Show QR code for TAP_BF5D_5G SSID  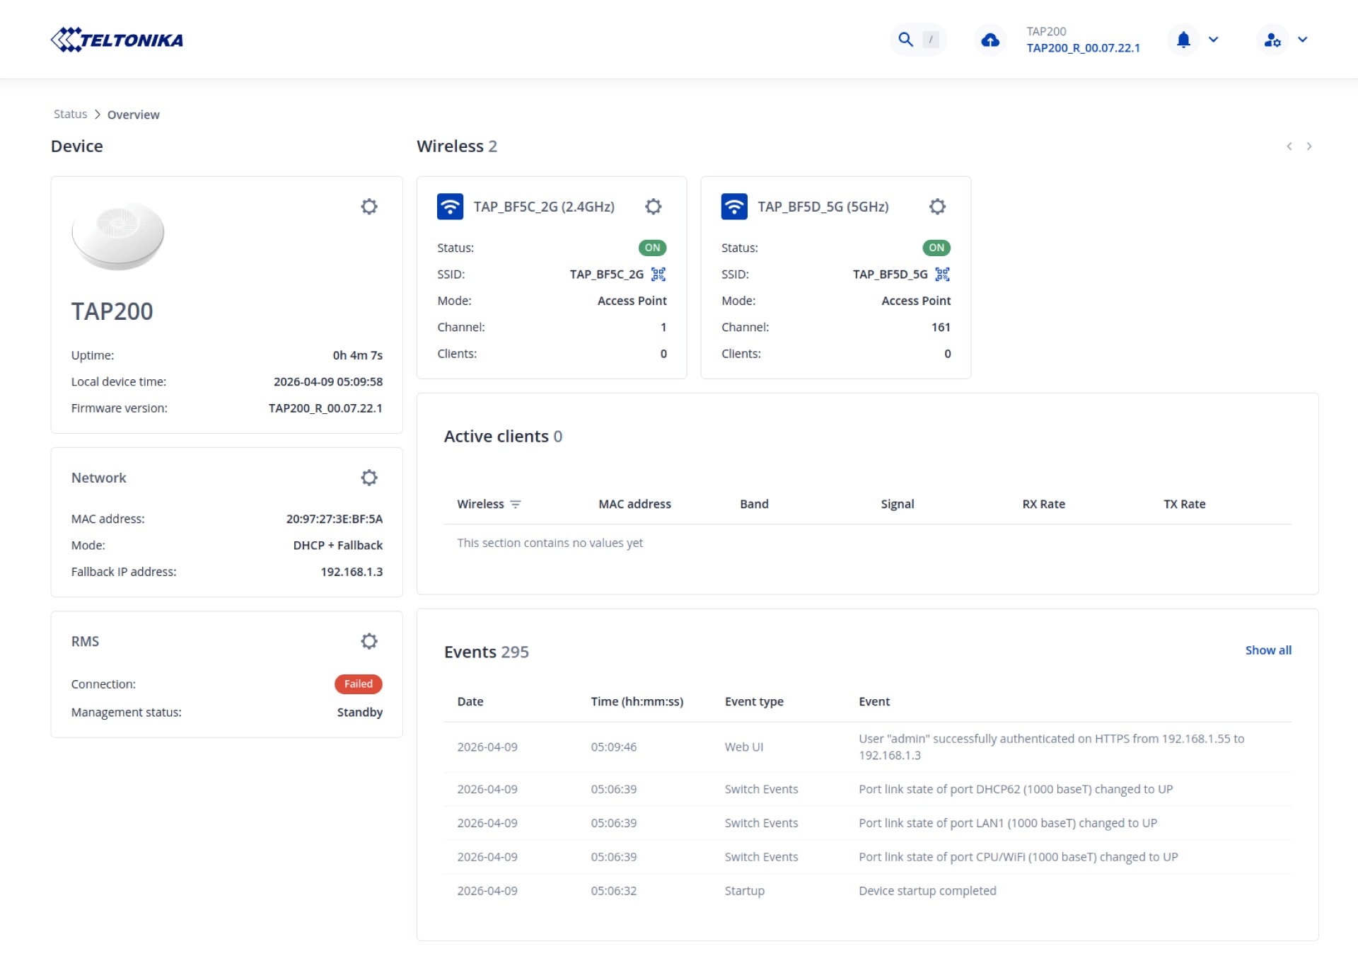coord(942,274)
